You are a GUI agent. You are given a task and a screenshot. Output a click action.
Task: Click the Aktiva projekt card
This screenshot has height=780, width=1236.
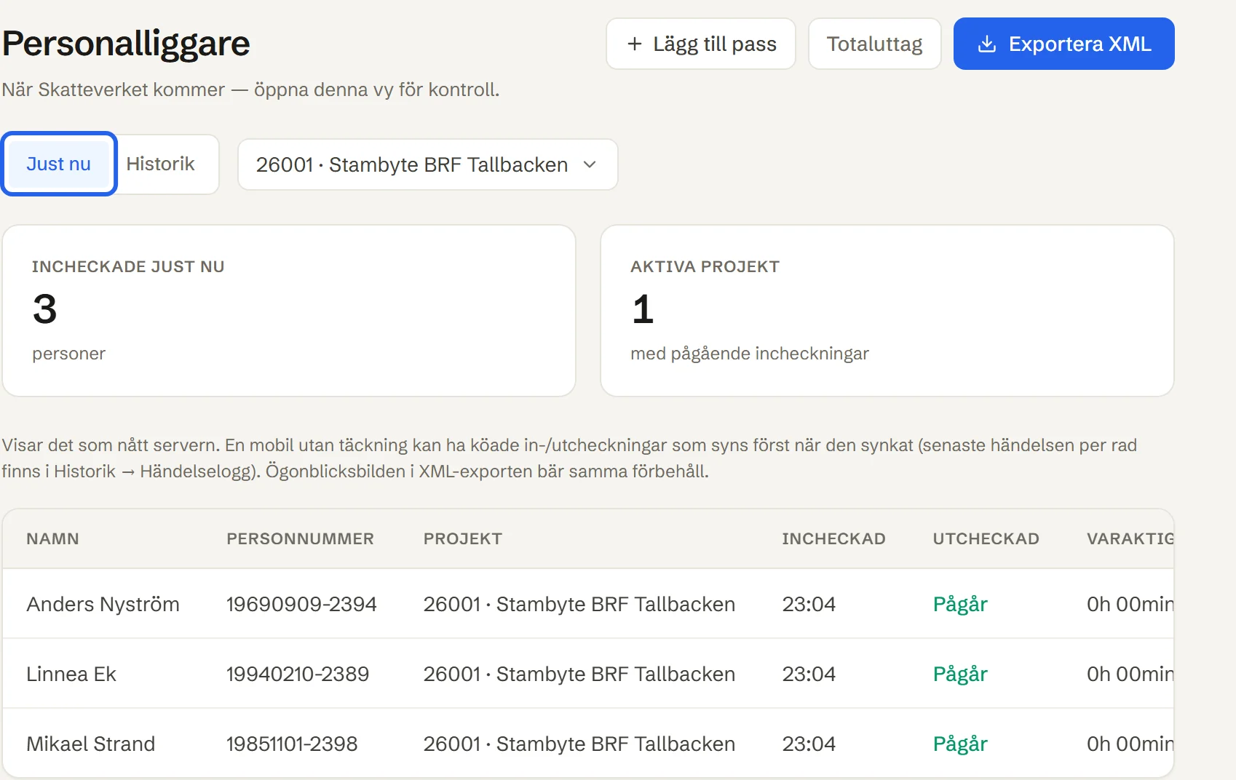tap(887, 311)
